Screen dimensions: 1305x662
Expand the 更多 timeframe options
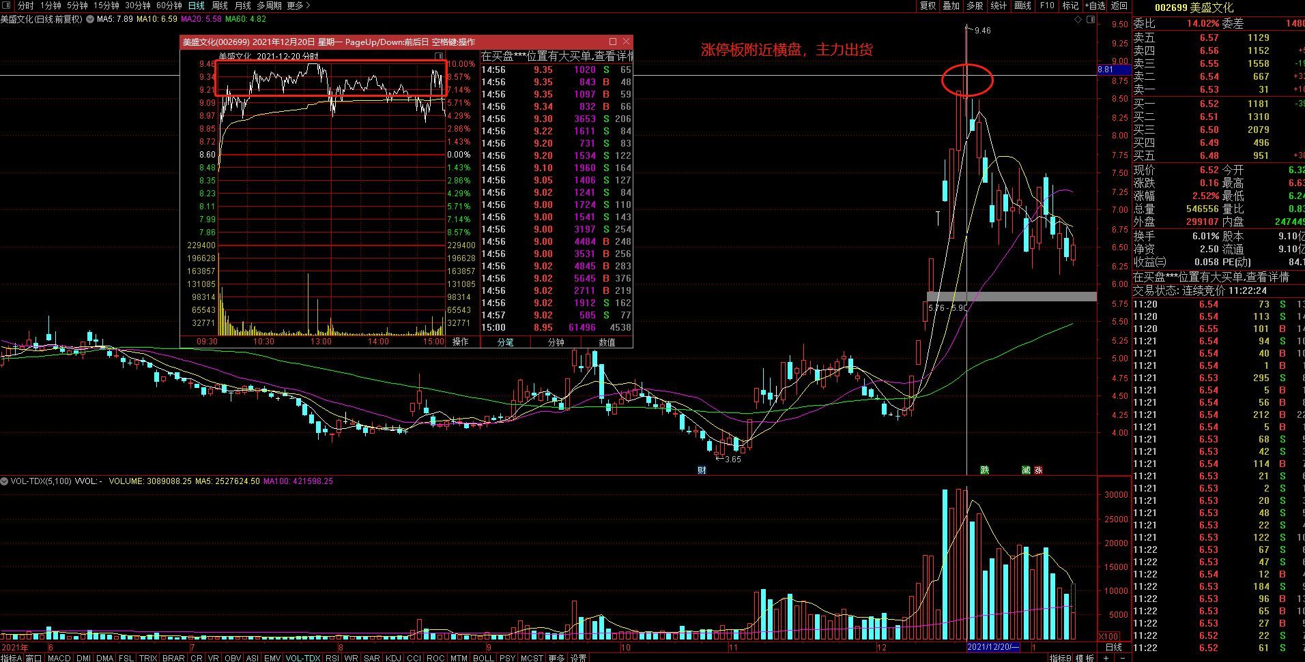coord(298,5)
